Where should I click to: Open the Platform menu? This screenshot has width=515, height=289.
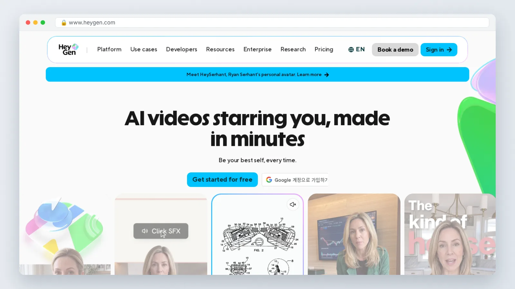coord(109,49)
